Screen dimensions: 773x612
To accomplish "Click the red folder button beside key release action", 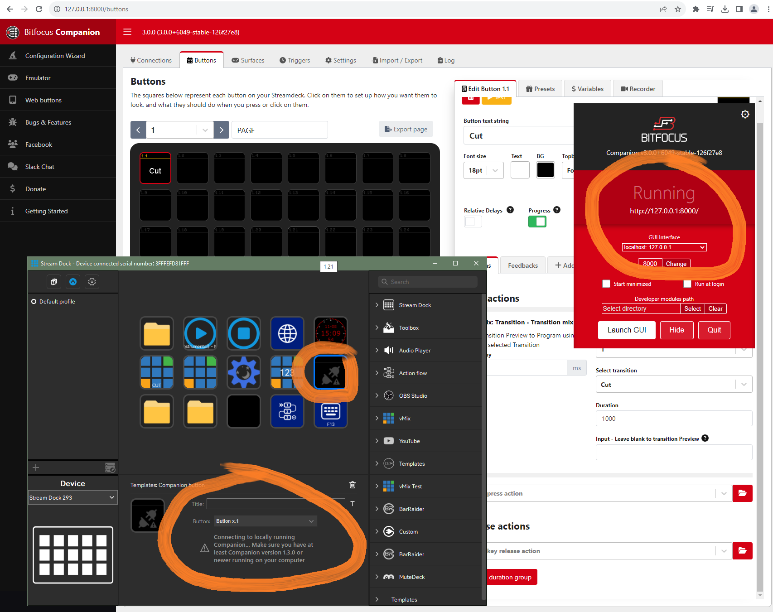I will [x=743, y=551].
